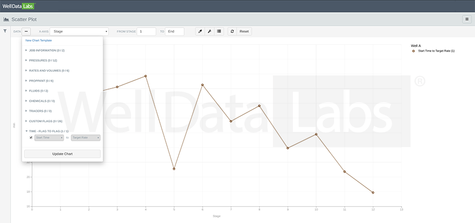Viewport: 475px width, 223px height.
Task: Show data table view icon
Action: click(219, 32)
